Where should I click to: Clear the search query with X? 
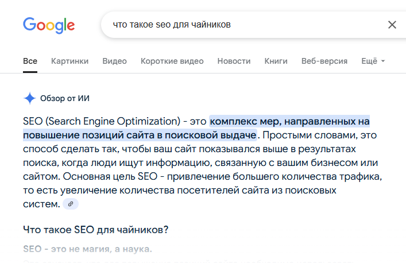pos(392,25)
